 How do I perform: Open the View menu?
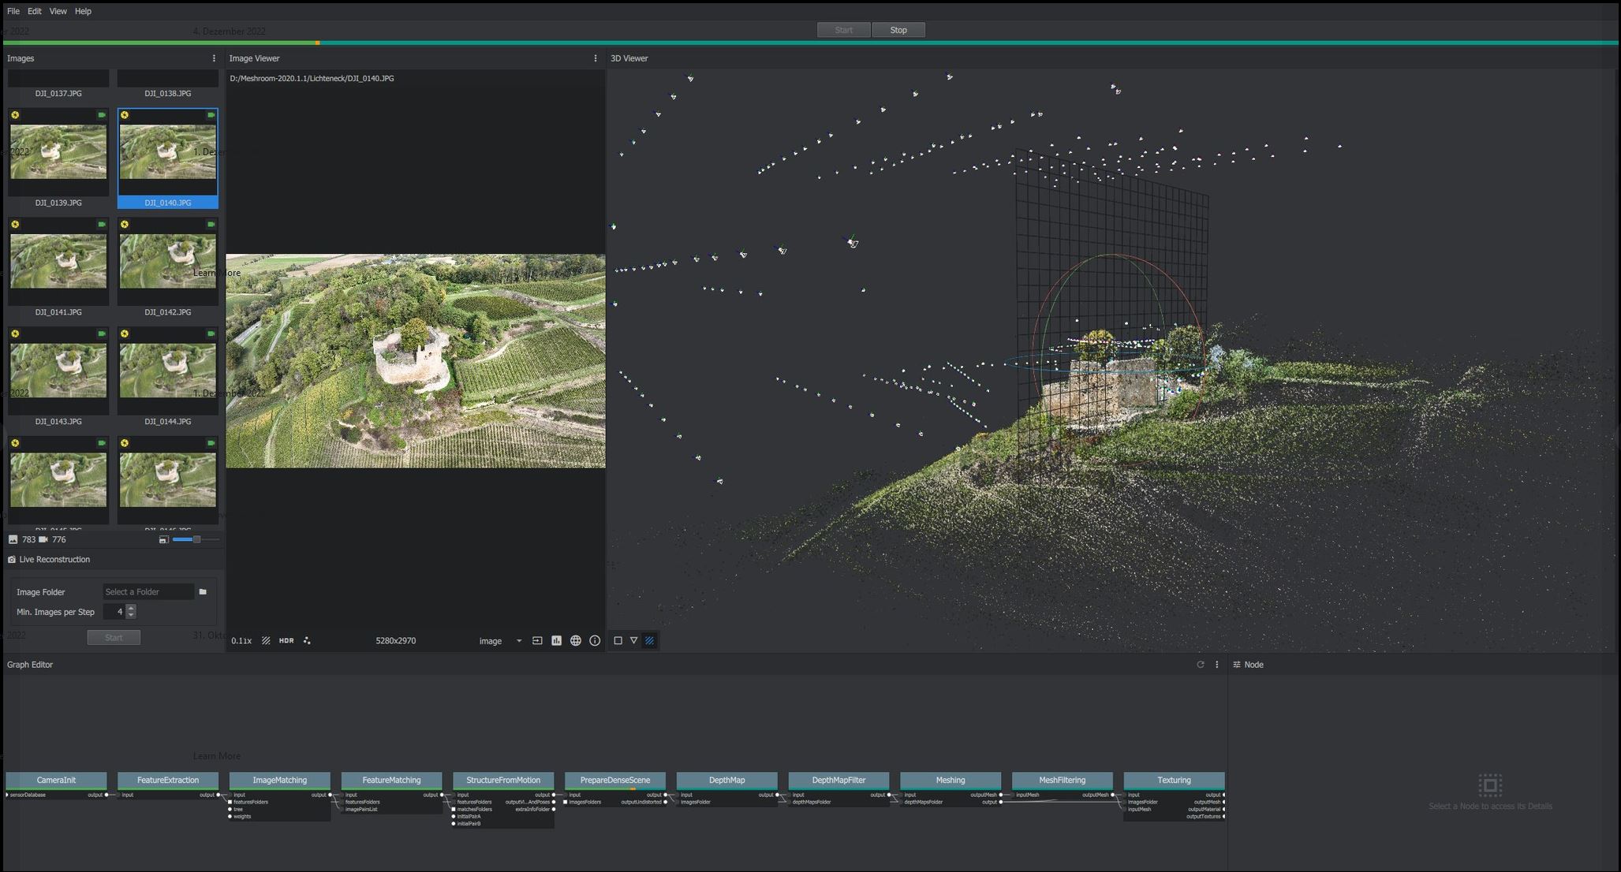coord(58,11)
